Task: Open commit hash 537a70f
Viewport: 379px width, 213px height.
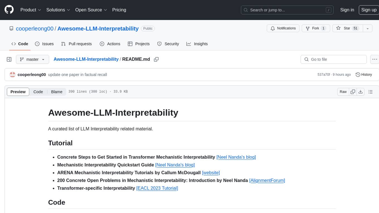Action: tap(324, 74)
